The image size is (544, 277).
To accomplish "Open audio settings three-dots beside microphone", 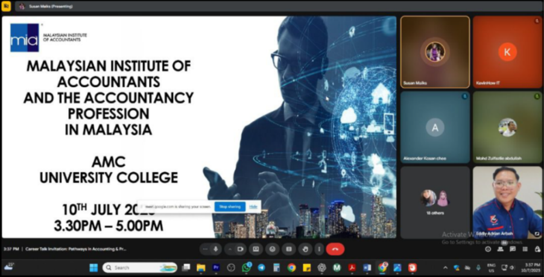I will [206, 249].
